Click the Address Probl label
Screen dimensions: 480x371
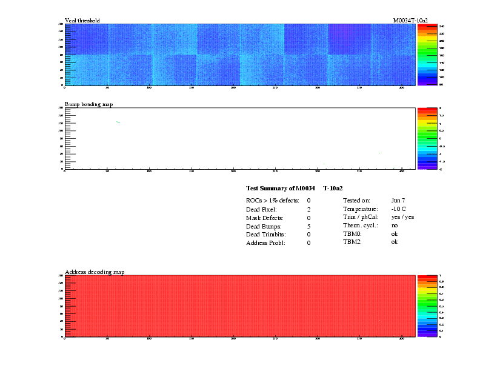pos(265,242)
